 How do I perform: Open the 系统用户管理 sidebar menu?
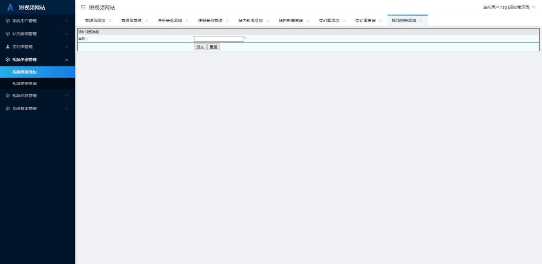click(37, 21)
